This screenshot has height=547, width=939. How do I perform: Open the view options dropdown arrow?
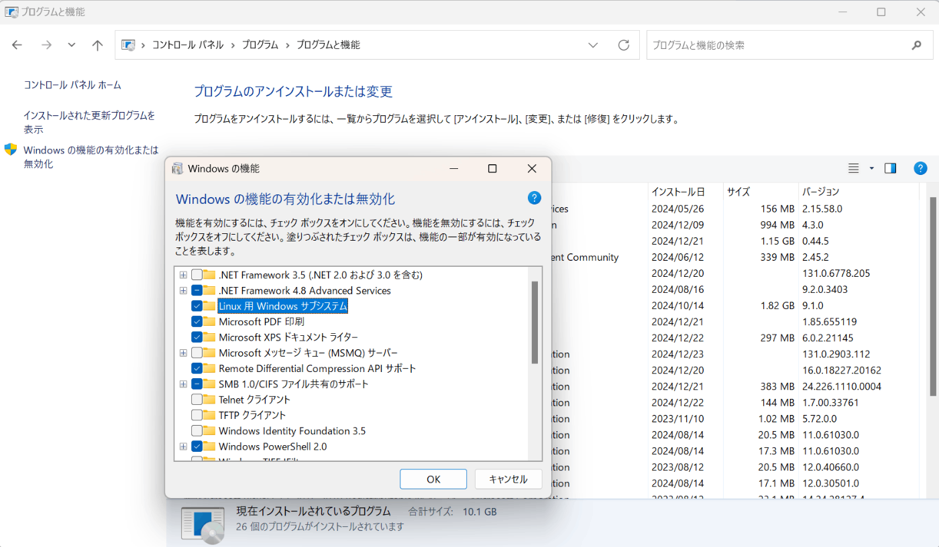(x=871, y=168)
